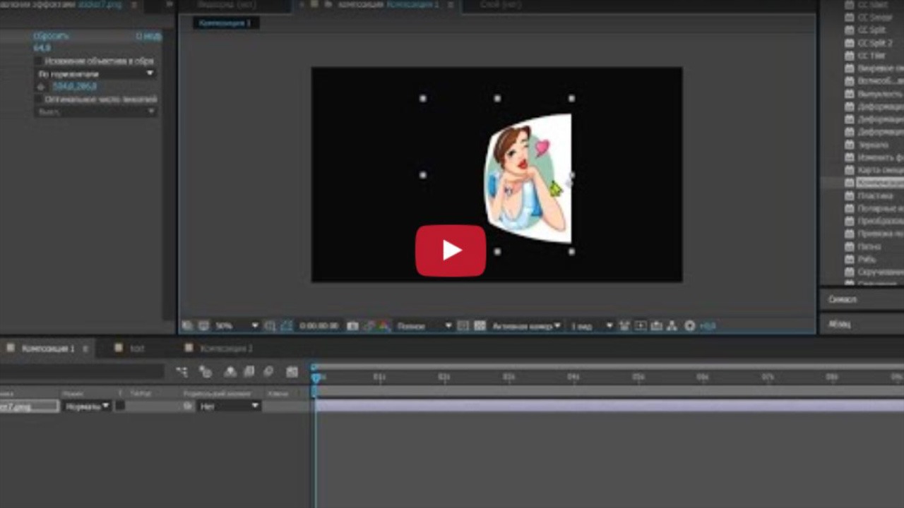Open the Активная камера dropdown
The image size is (904, 508).
click(527, 326)
